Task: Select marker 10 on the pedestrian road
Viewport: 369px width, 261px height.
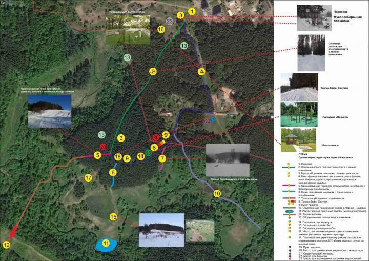Action: click(x=217, y=194)
